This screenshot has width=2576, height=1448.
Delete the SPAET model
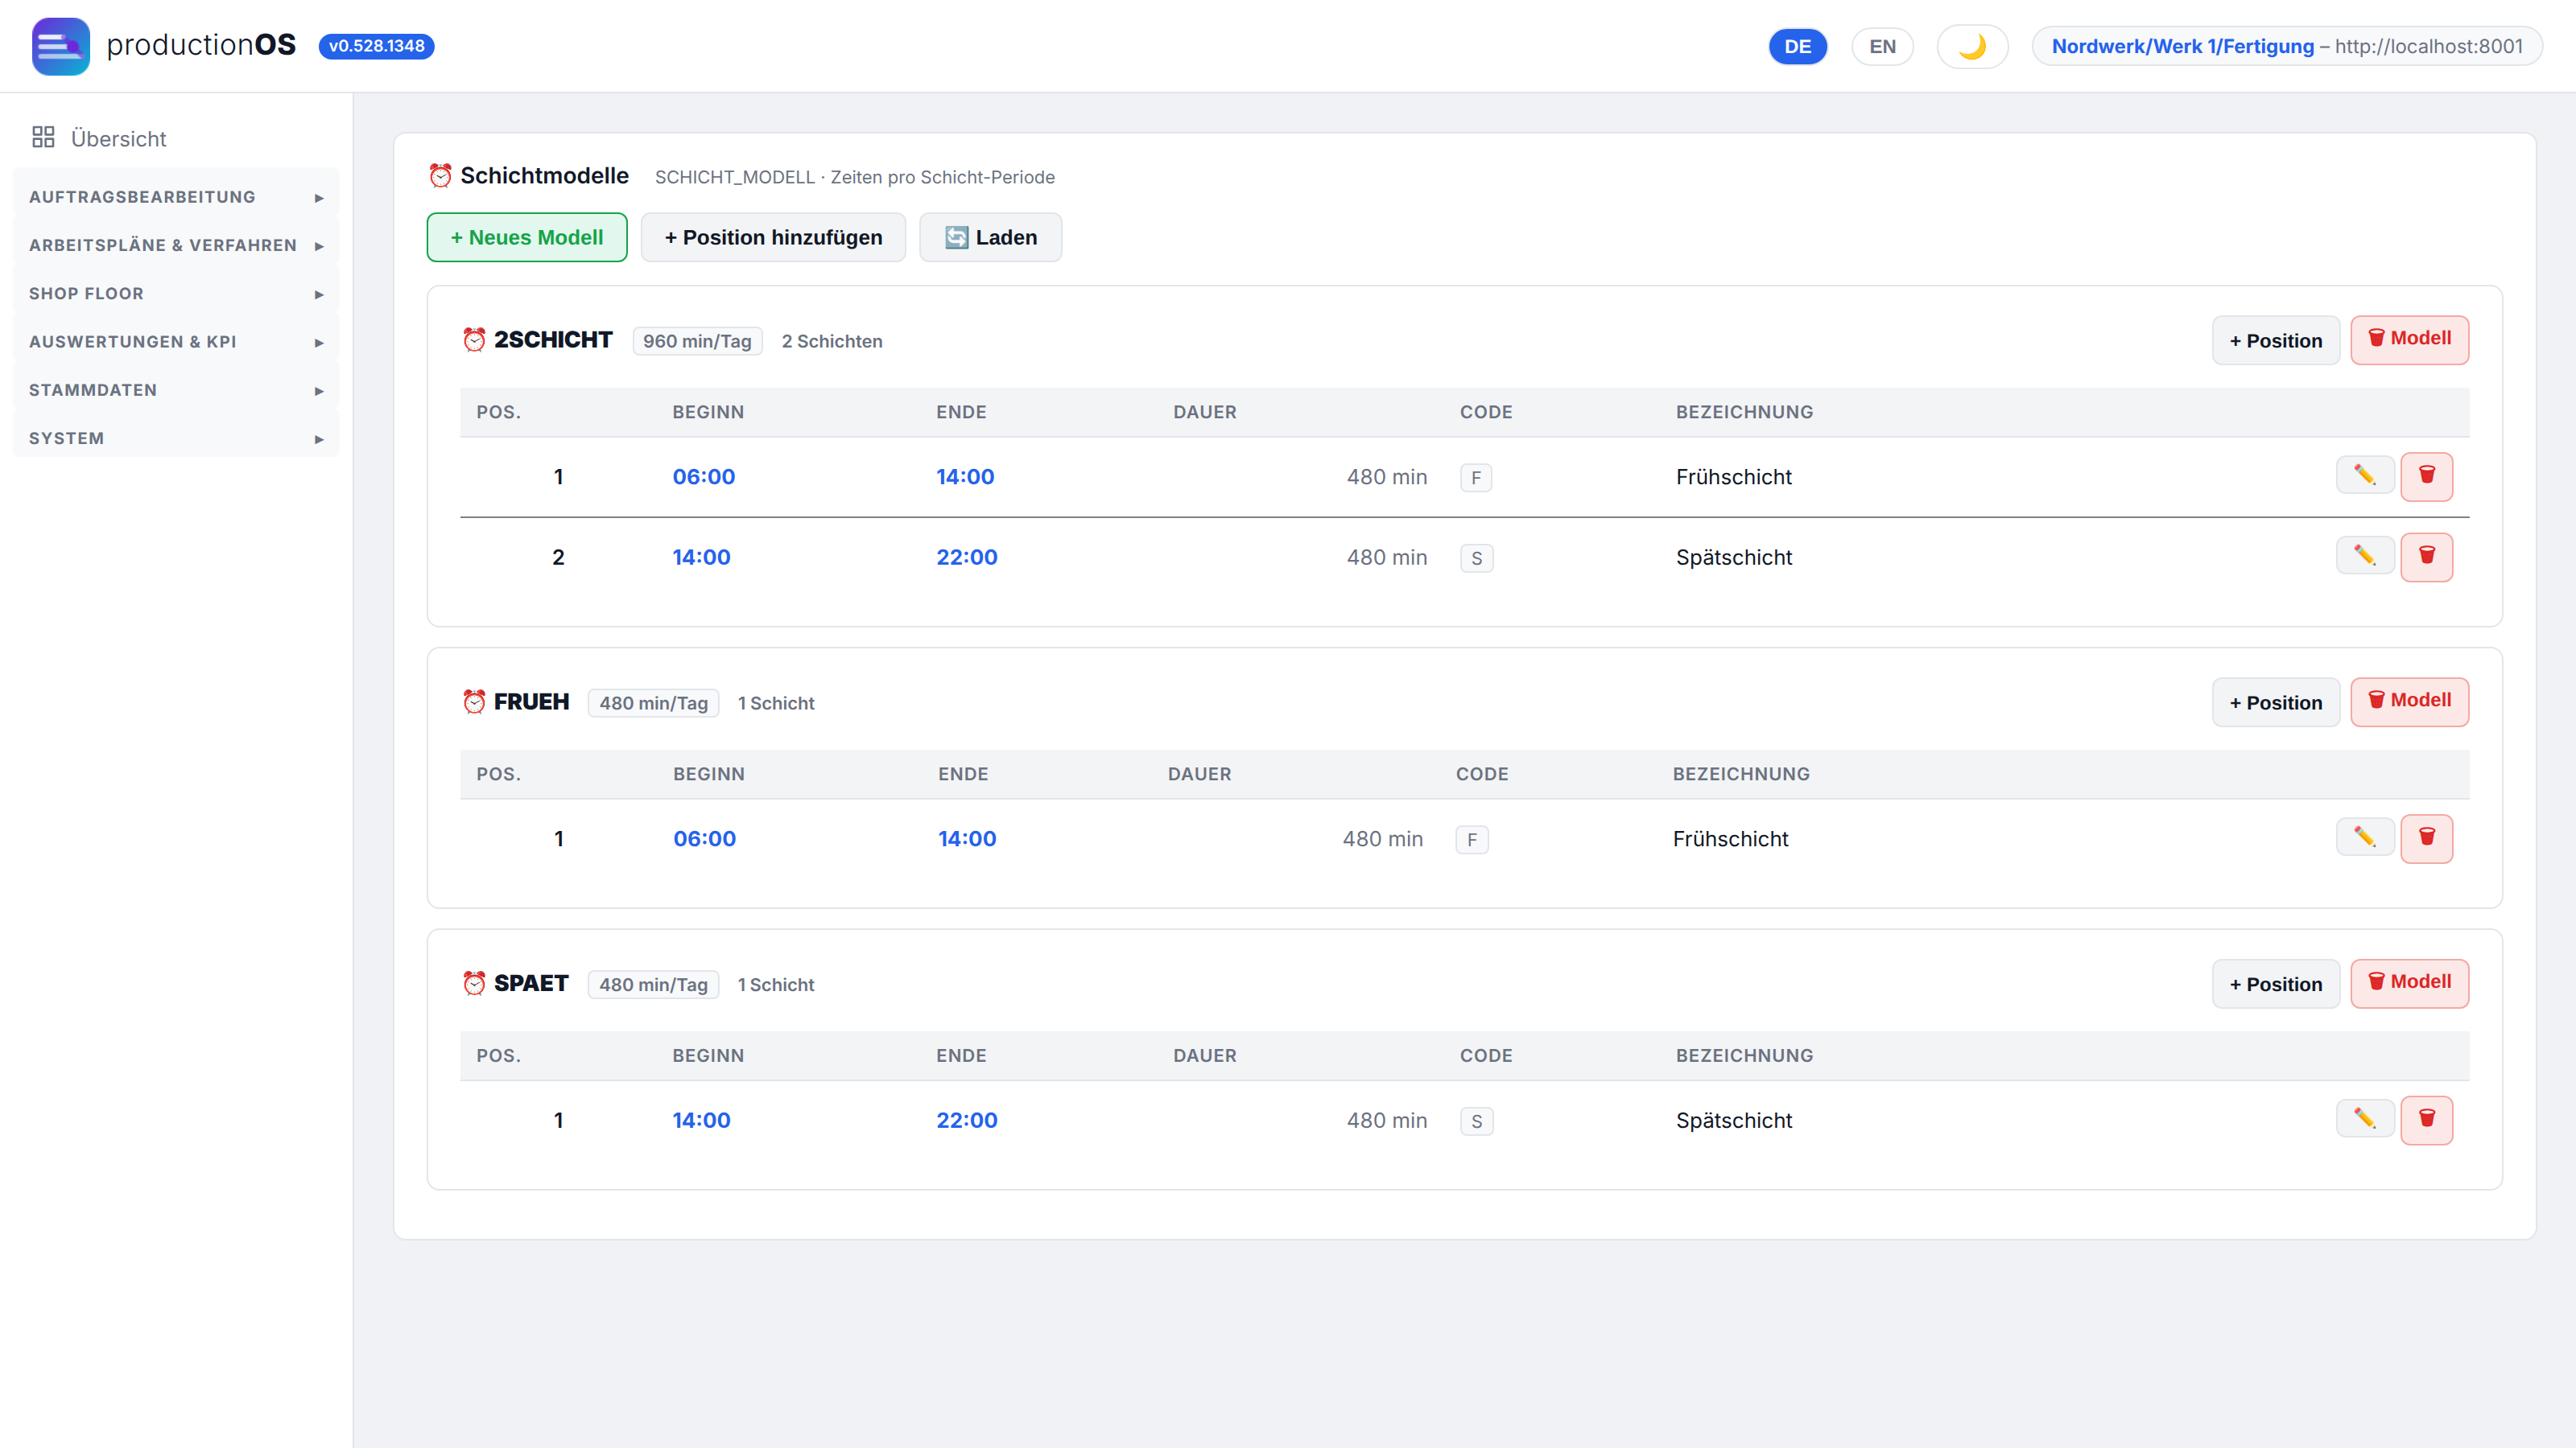[2409, 983]
